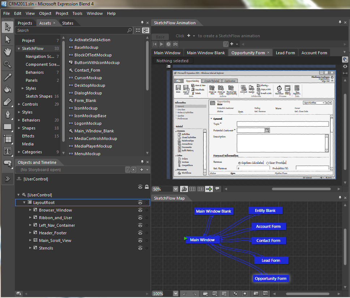This screenshot has height=298, width=350.
Task: Select the Grid layout panel tool
Action: click(8, 139)
